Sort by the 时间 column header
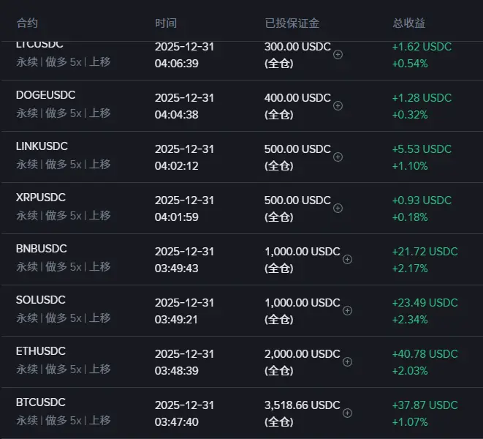 [166, 23]
